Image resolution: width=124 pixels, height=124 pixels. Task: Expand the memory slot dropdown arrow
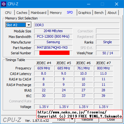click(29, 25)
